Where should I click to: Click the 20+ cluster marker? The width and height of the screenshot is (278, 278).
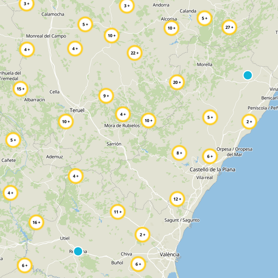point(177,82)
